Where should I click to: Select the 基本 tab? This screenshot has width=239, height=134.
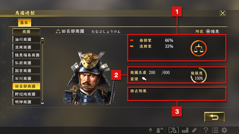[x=24, y=23]
